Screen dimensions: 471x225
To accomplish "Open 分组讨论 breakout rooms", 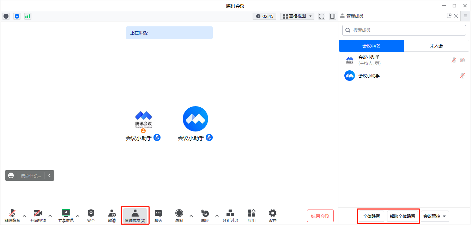I will [x=230, y=216].
